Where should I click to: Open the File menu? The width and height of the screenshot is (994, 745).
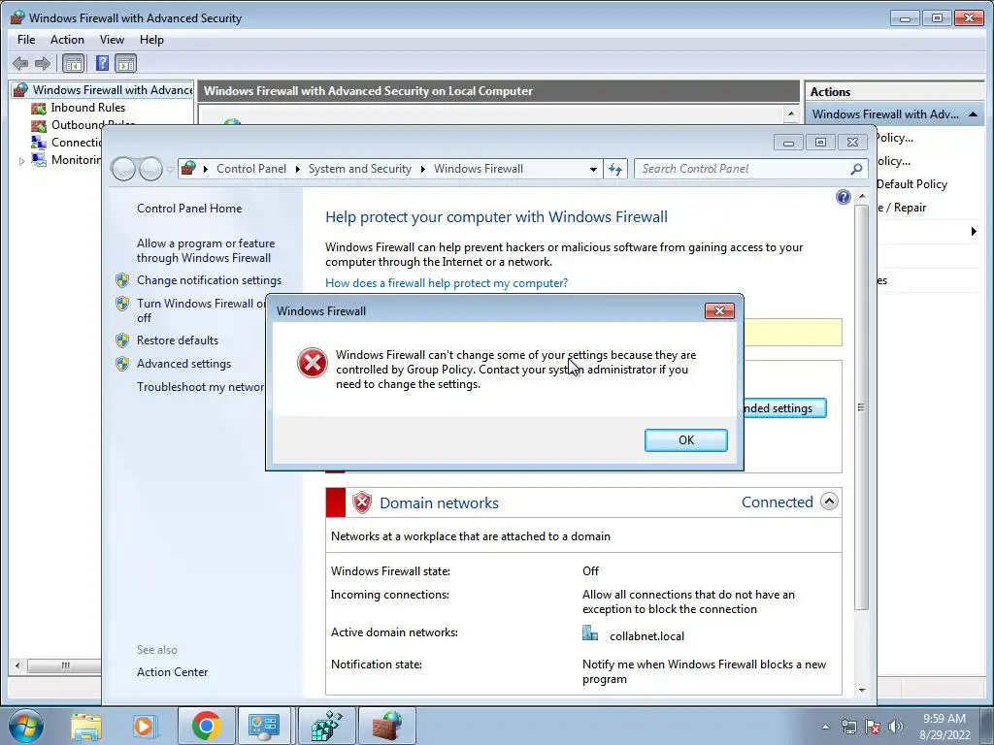(26, 39)
